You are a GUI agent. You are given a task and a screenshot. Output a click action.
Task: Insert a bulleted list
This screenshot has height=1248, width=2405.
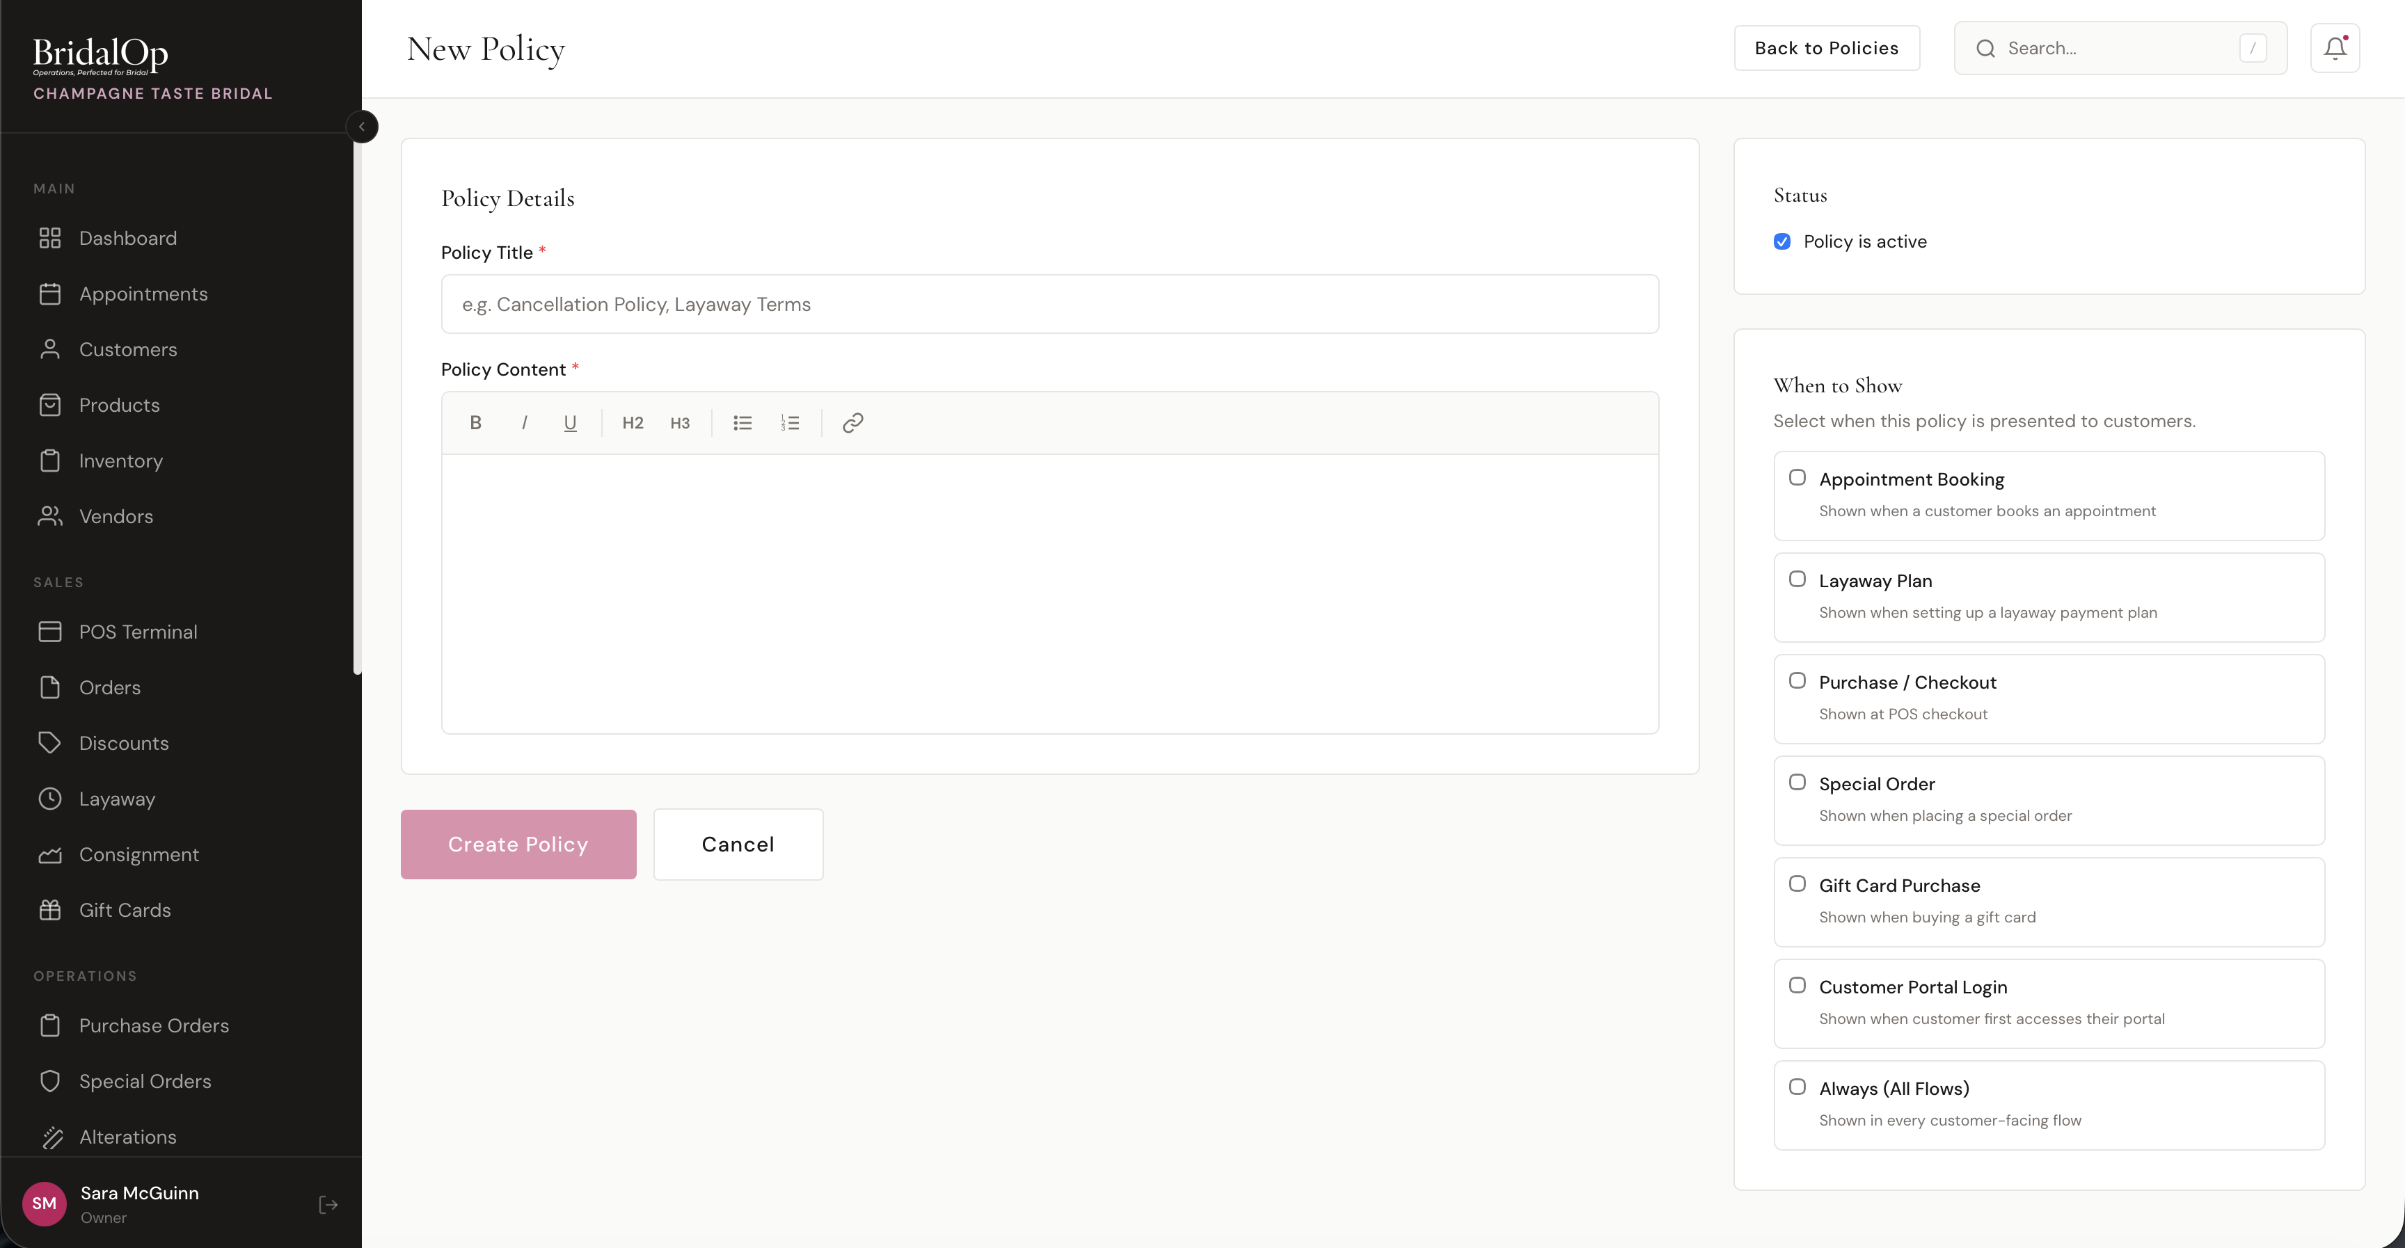(x=743, y=423)
